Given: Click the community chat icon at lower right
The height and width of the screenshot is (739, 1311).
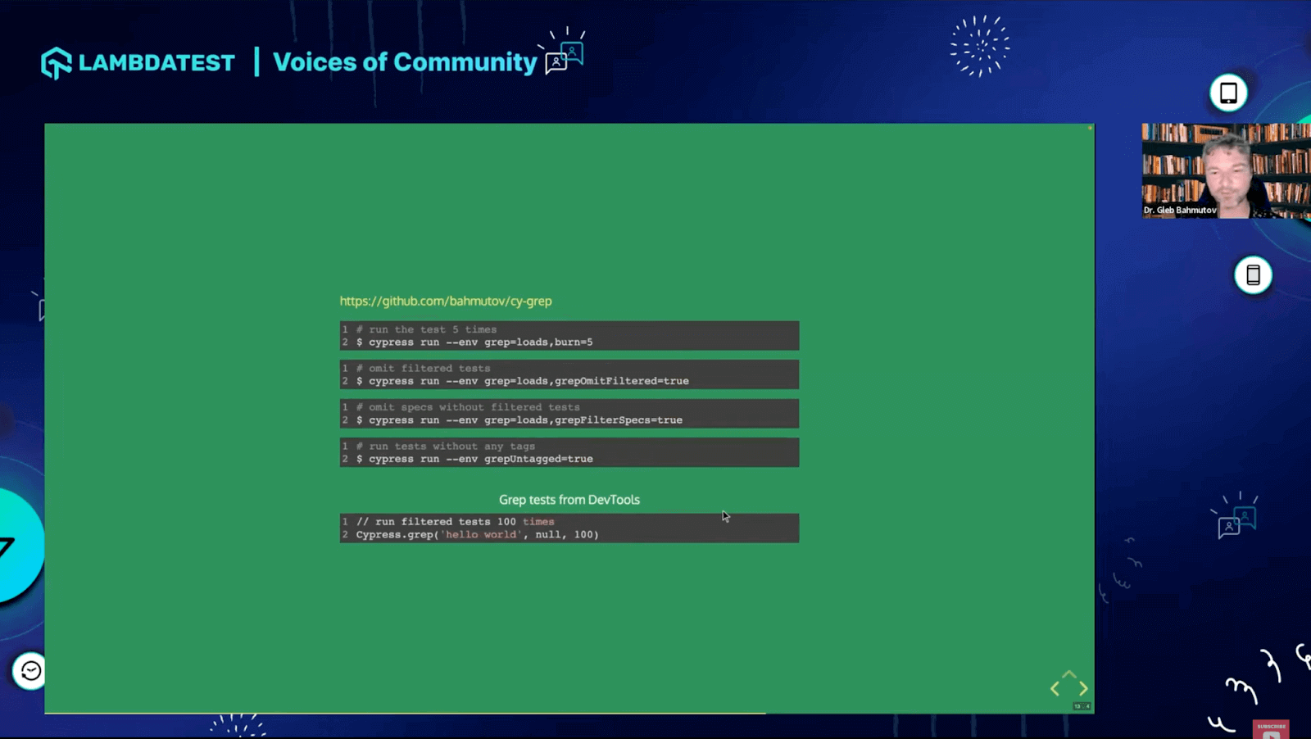Looking at the screenshot, I should [x=1236, y=516].
